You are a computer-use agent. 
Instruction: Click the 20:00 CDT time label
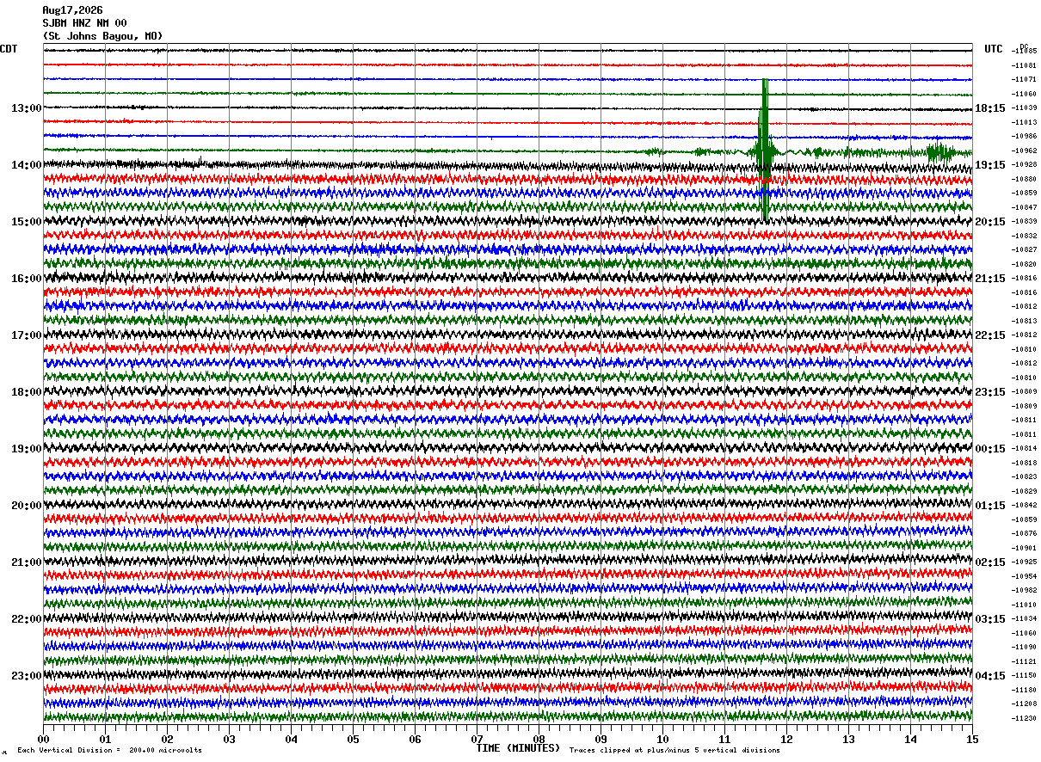pos(26,506)
